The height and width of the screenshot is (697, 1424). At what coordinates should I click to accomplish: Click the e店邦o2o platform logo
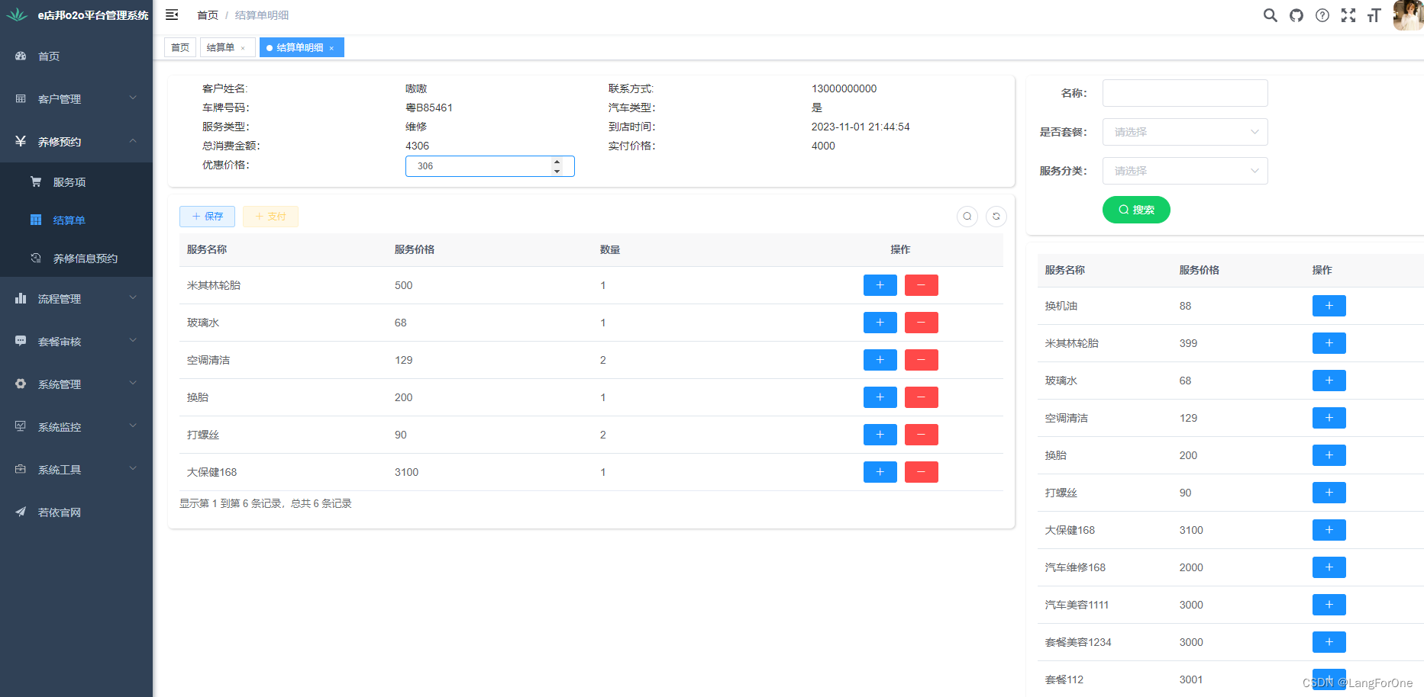click(x=17, y=14)
